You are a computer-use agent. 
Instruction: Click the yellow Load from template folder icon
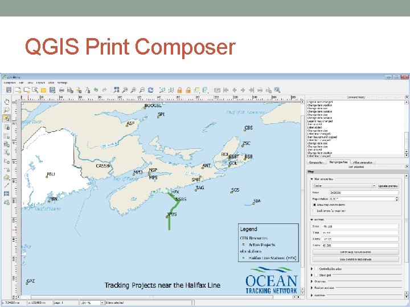pos(43,90)
